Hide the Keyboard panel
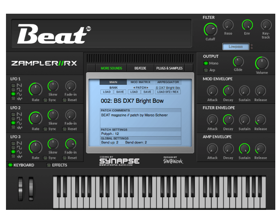277x215 pixels. click(x=10, y=165)
